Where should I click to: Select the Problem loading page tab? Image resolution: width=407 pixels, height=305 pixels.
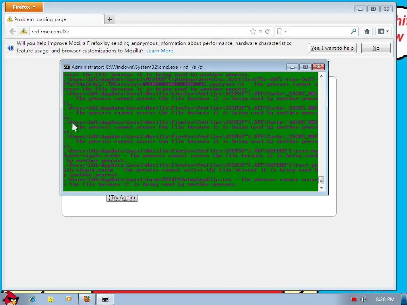[x=54, y=19]
